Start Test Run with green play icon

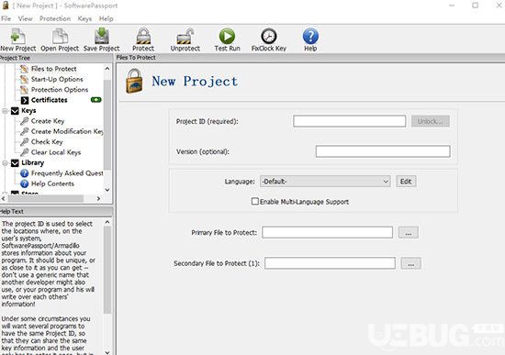[227, 36]
